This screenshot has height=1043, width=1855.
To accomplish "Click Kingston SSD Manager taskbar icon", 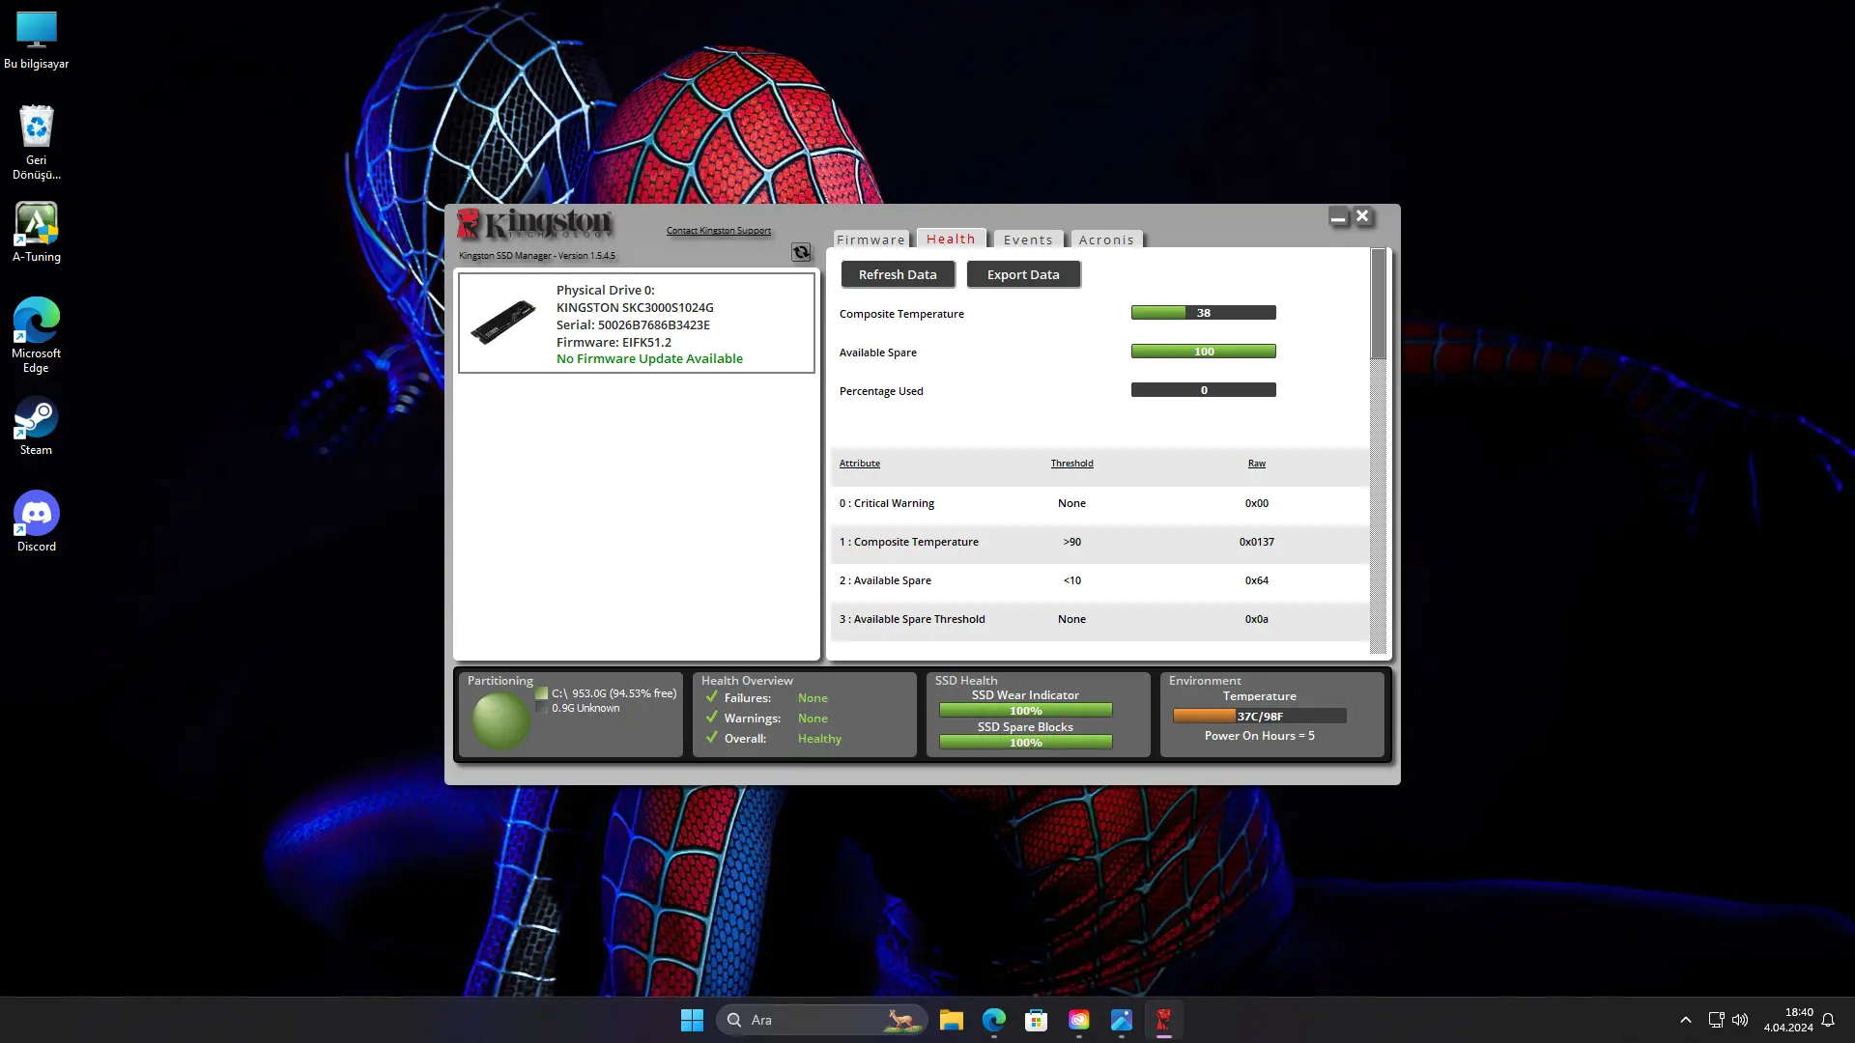I will click(1164, 1020).
